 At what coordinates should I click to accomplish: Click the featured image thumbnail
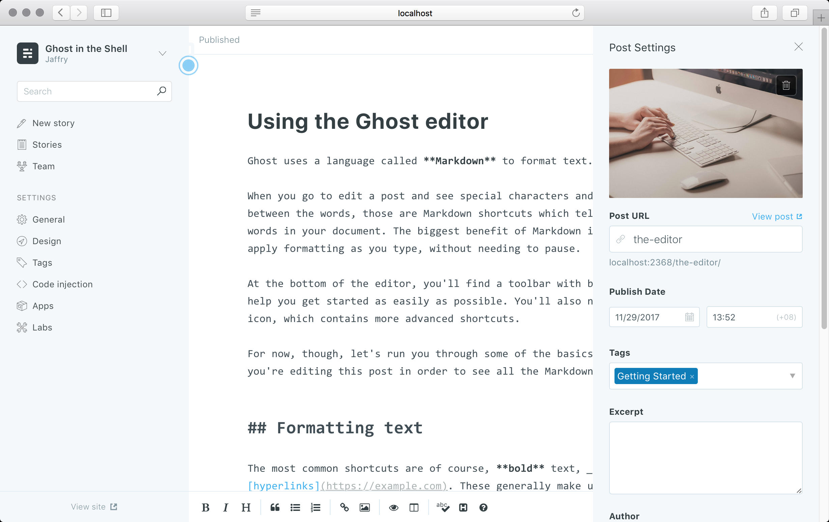coord(706,134)
